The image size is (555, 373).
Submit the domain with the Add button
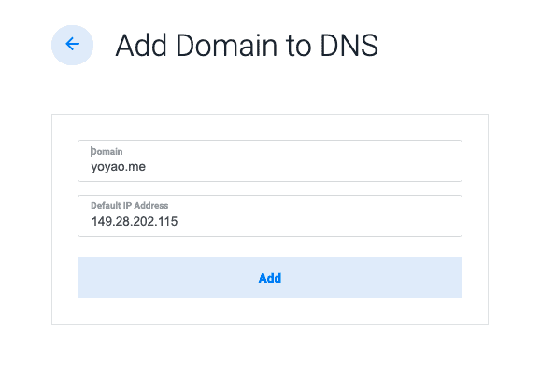[x=270, y=278]
